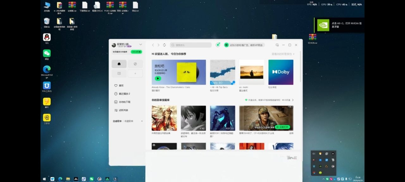Open the discover compass icon in sidebar
Image resolution: width=405 pixels, height=182 pixels.
click(135, 64)
